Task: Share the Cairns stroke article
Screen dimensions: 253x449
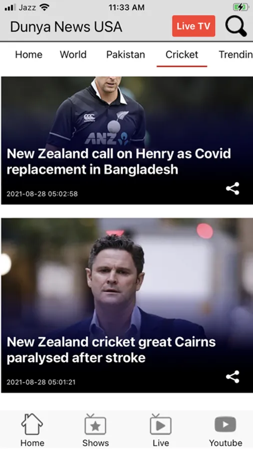Action: (x=233, y=377)
